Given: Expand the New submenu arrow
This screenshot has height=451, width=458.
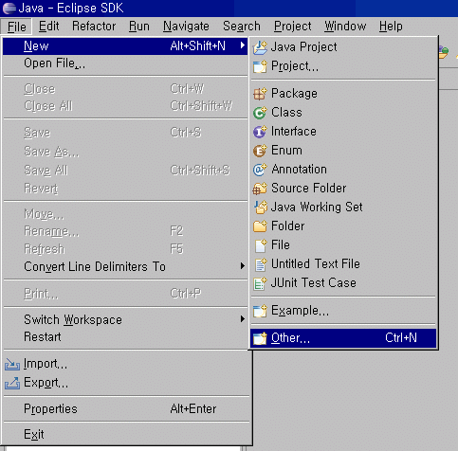Looking at the screenshot, I should pos(243,45).
